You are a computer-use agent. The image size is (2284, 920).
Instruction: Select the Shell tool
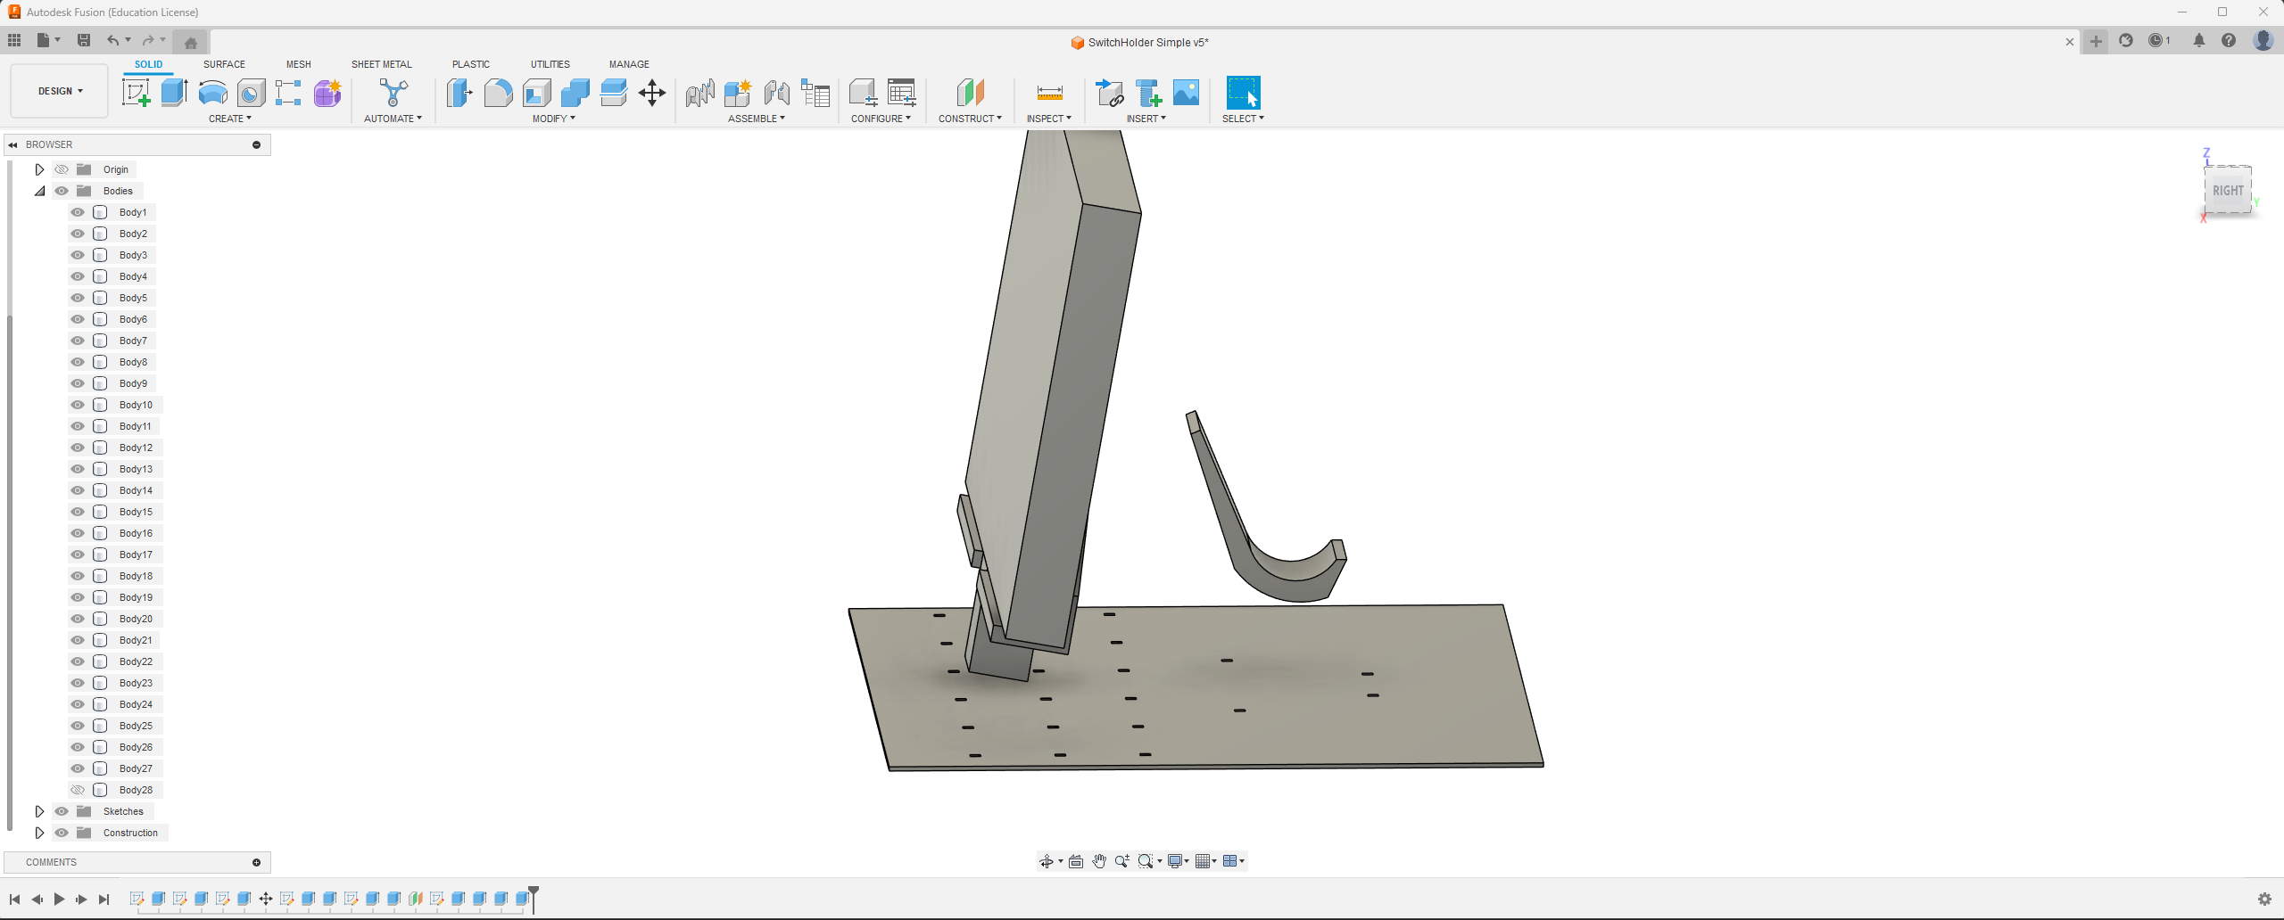tap(537, 93)
